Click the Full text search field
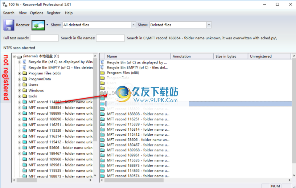The height and width of the screenshot is (188, 296). tap(44, 38)
